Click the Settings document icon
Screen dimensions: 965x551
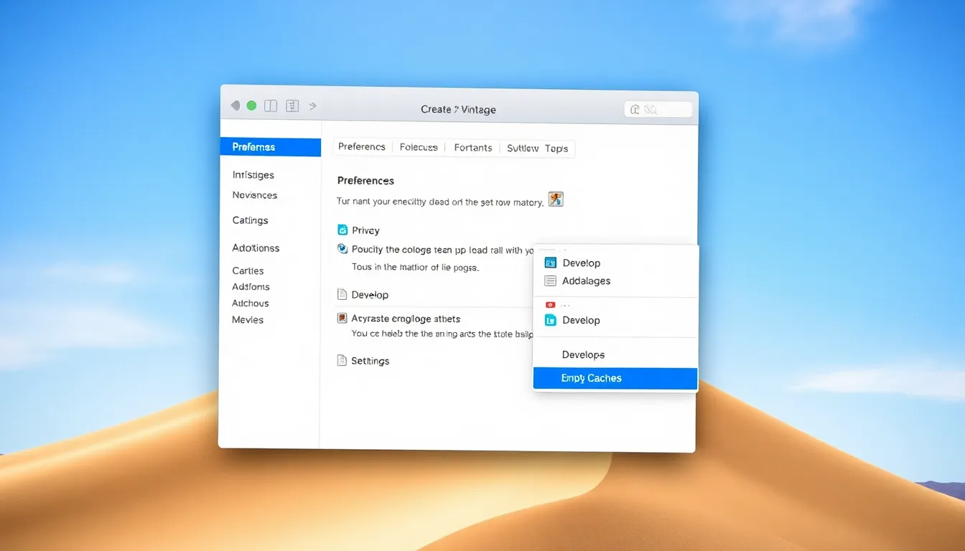(x=342, y=361)
